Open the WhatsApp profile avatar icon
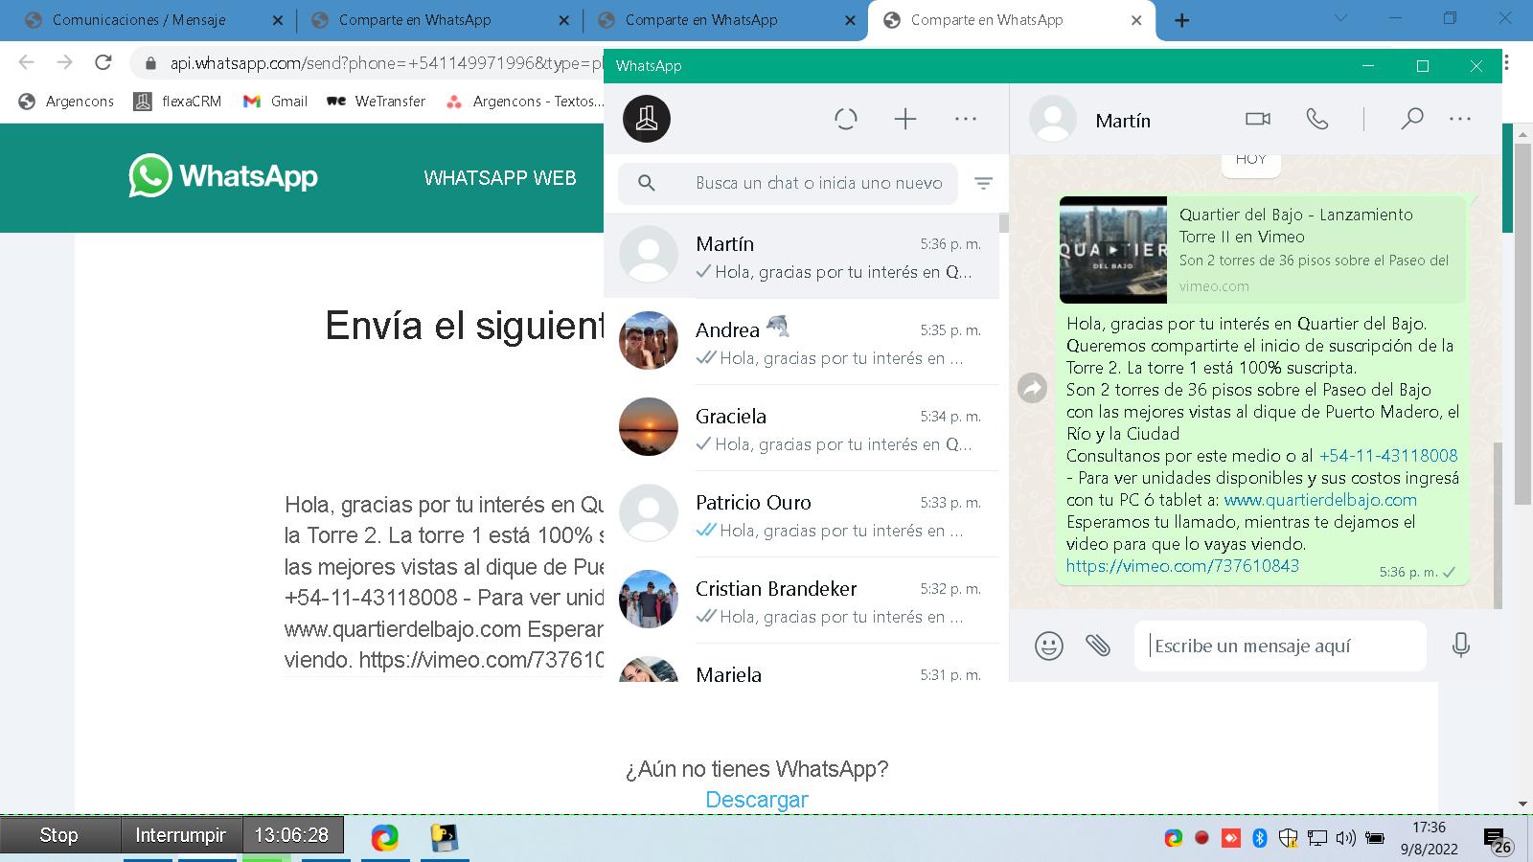The height and width of the screenshot is (862, 1533). (647, 119)
